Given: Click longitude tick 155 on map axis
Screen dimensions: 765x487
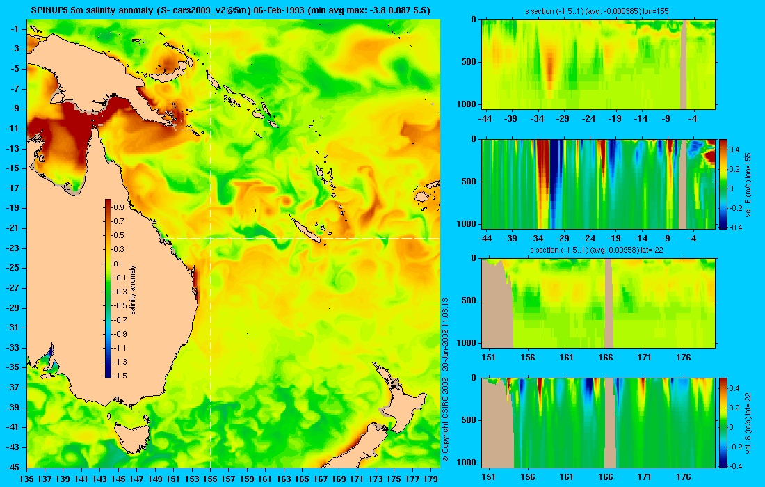Looking at the screenshot, I should coord(210,479).
